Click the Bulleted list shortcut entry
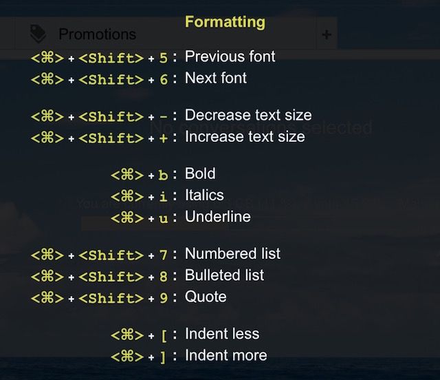Image resolution: width=440 pixels, height=380 pixels. [x=224, y=275]
